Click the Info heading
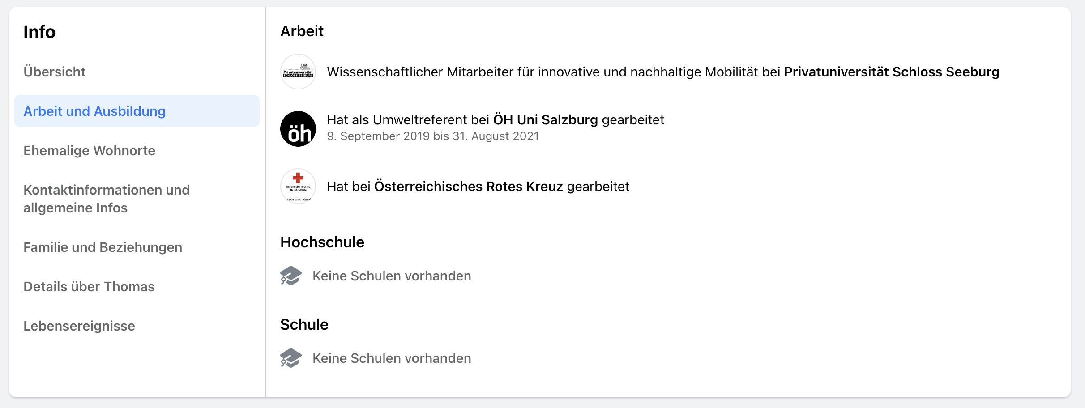Image resolution: width=1085 pixels, height=408 pixels. click(x=39, y=32)
